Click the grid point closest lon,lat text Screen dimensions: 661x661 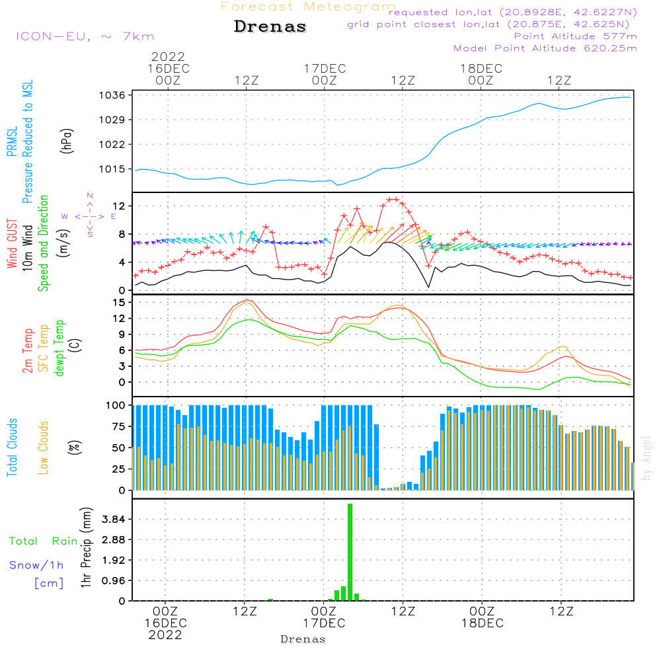(488, 24)
